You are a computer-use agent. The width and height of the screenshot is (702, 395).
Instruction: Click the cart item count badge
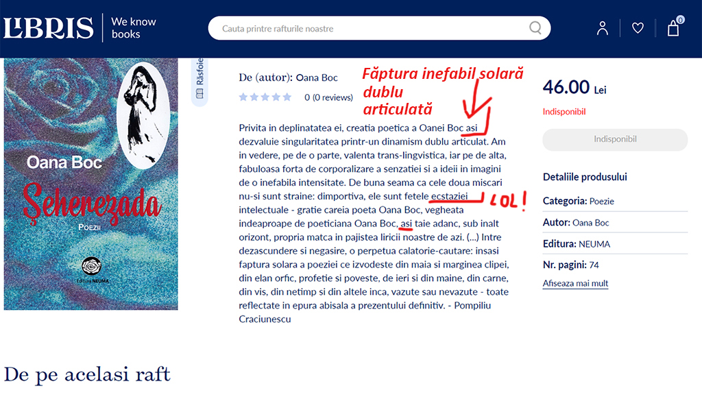point(680,19)
